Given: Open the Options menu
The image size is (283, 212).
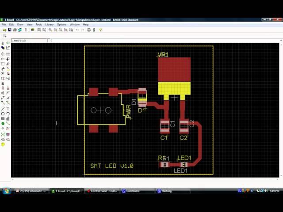Looking at the screenshot, I should (x=61, y=25).
